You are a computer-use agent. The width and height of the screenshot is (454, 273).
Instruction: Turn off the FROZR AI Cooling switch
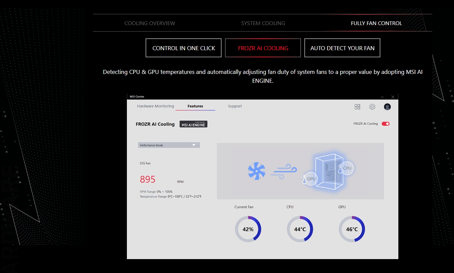click(x=385, y=124)
